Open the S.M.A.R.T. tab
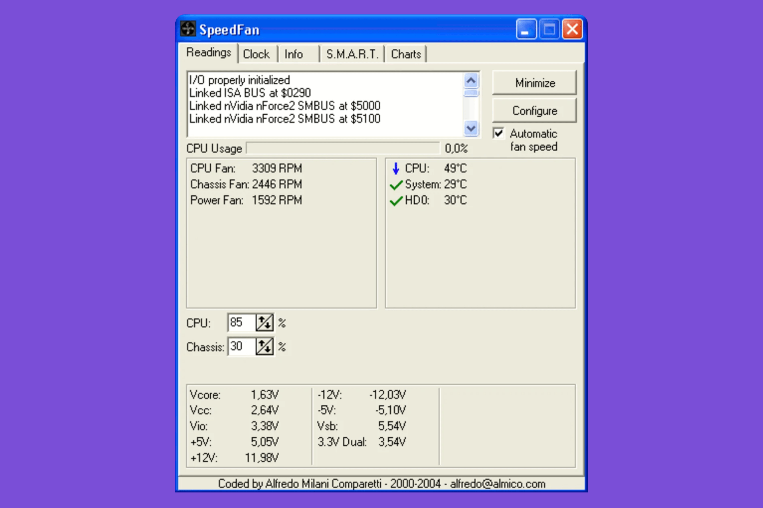The height and width of the screenshot is (508, 763). [x=352, y=54]
